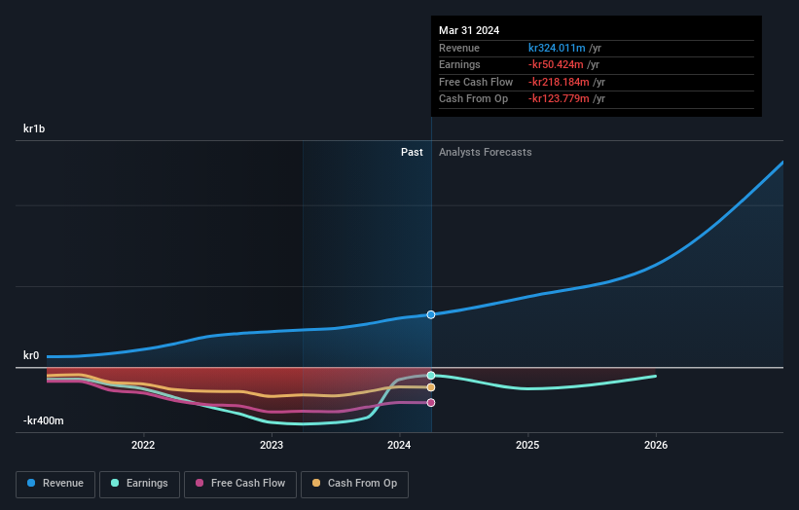Click the orange Cash From Op data marker
This screenshot has height=510, width=799.
pos(431,387)
